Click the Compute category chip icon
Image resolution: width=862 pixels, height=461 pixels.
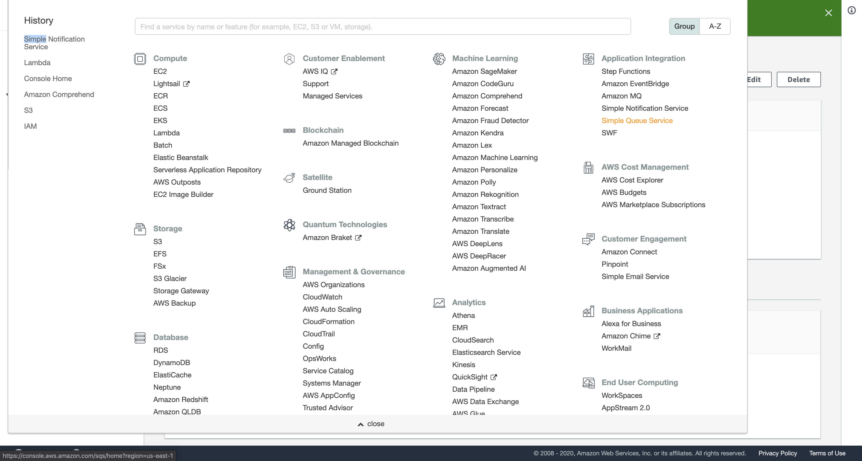(140, 59)
